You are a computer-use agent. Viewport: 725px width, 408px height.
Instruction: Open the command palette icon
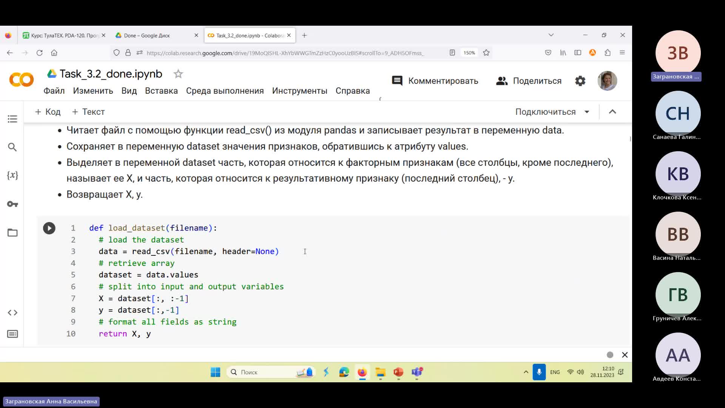pyautogui.click(x=12, y=334)
